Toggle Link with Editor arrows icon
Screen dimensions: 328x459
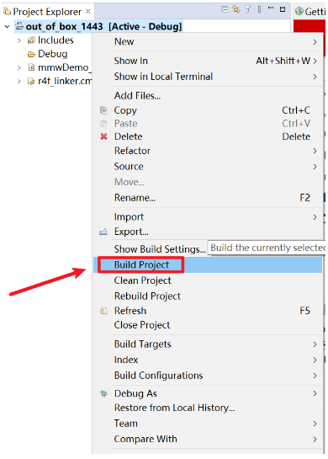[236, 9]
